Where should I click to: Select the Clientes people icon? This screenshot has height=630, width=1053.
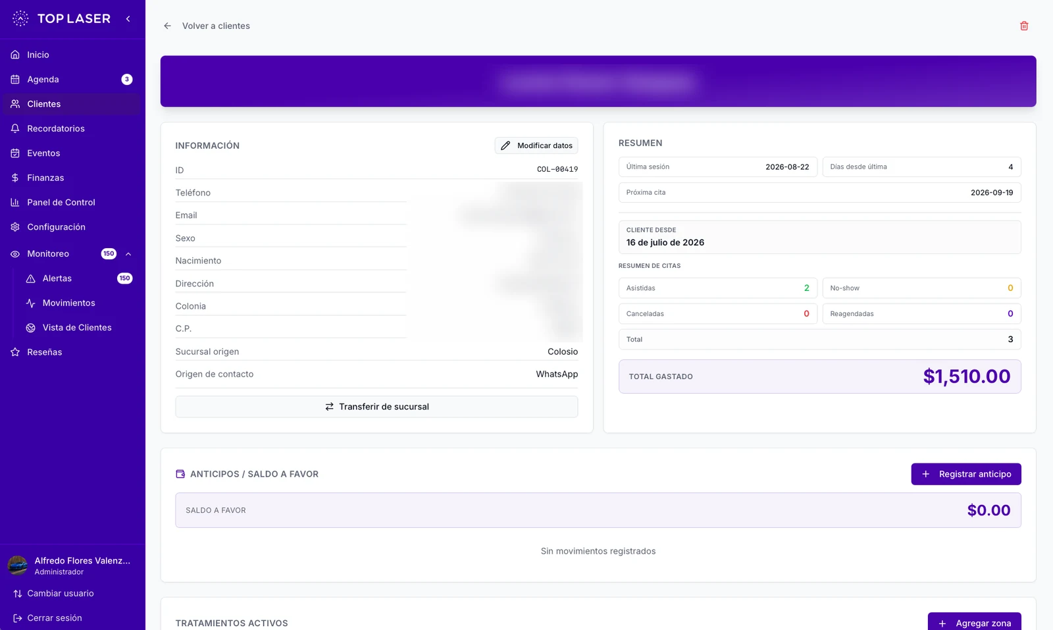click(15, 104)
